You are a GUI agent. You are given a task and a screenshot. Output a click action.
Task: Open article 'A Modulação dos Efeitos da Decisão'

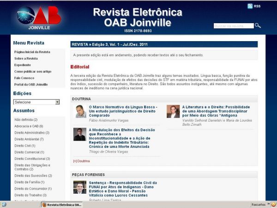[x=122, y=138]
